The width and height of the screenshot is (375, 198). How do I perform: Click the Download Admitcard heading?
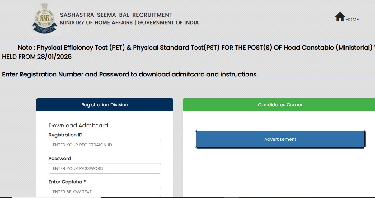click(x=78, y=126)
